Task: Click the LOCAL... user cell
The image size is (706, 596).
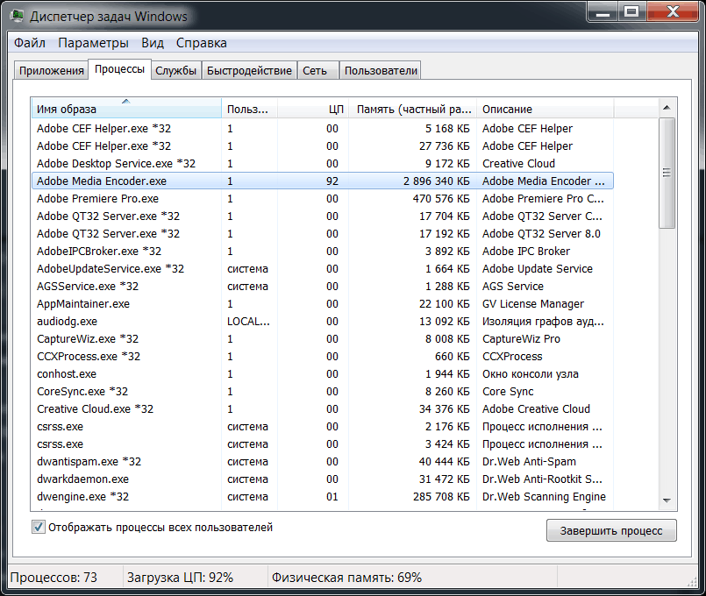Action: [x=248, y=321]
